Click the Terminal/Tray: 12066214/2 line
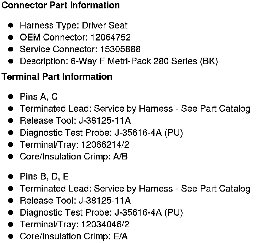Image resolution: width=257 pixels, height=243 pixels. pos(74,145)
